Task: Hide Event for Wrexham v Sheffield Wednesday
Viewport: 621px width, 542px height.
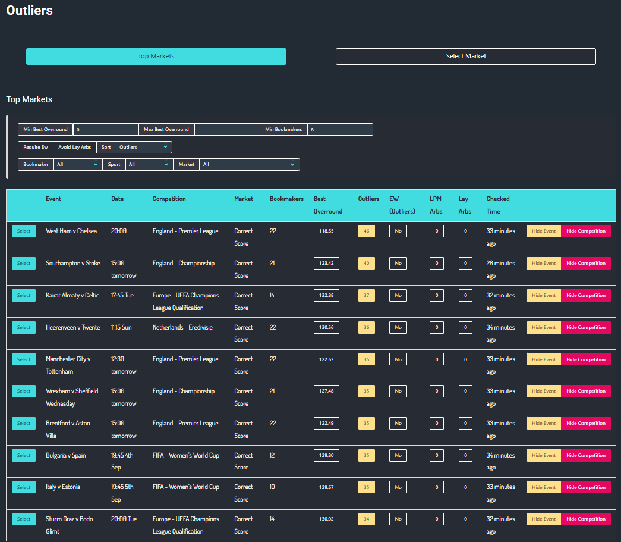Action: pos(544,391)
